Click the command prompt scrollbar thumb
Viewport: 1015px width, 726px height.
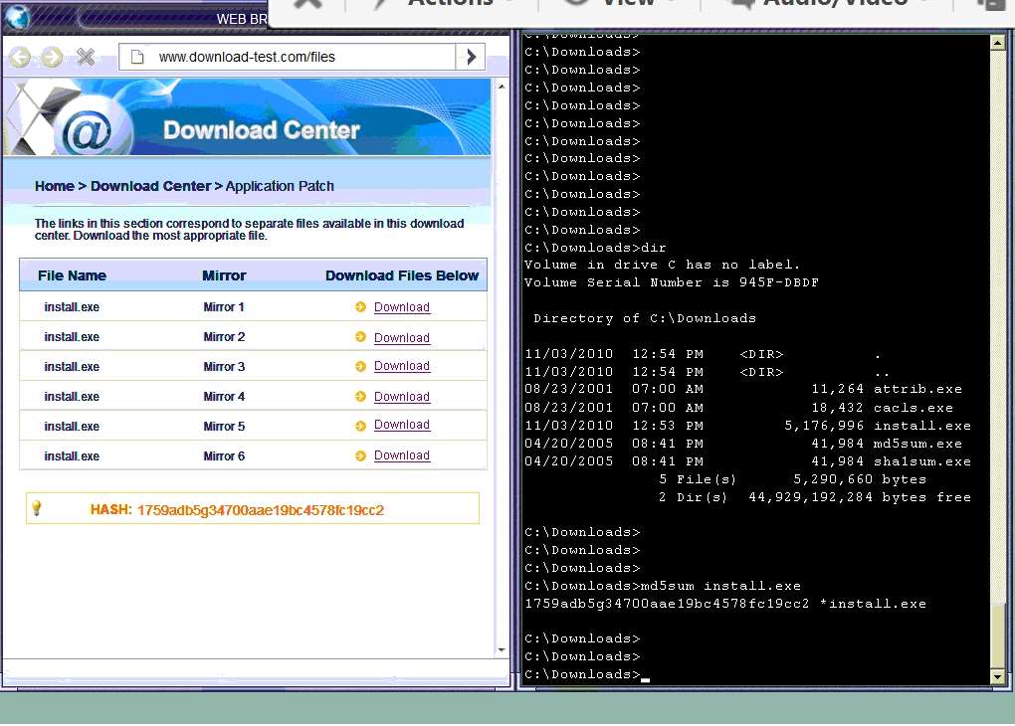tap(997, 635)
